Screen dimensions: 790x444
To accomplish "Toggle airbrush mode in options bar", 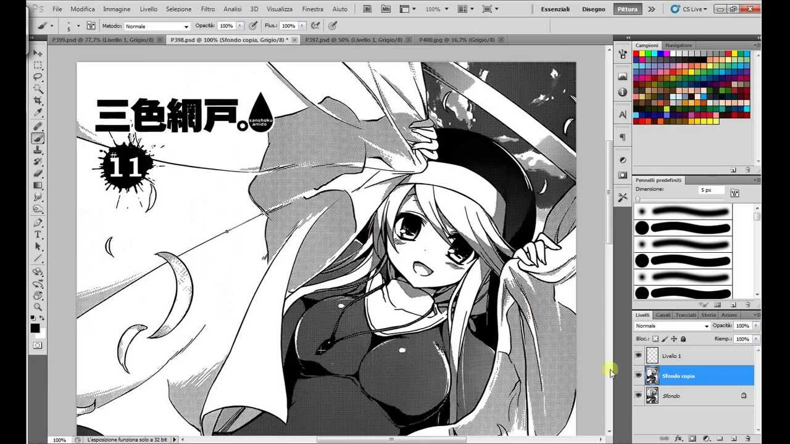I will 315,26.
